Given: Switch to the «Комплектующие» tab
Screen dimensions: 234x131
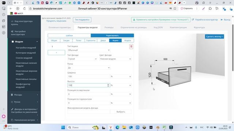Looking at the screenshot, I should coord(178,28).
